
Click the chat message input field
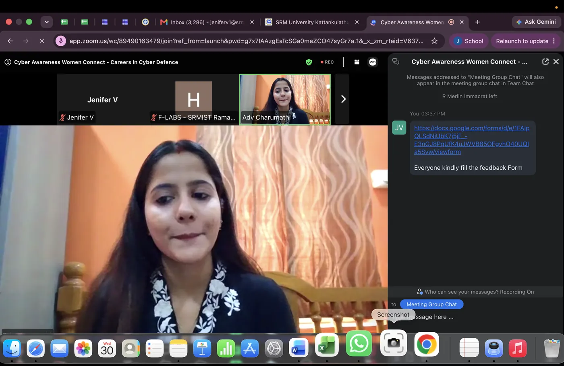[475, 317]
